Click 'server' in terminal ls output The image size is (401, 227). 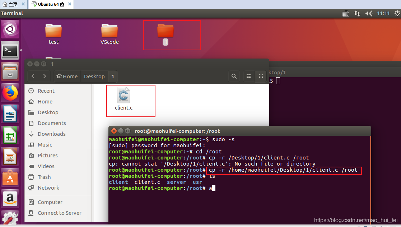(x=177, y=182)
